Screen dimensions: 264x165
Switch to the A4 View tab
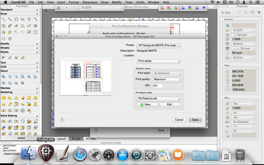click(x=90, y=139)
